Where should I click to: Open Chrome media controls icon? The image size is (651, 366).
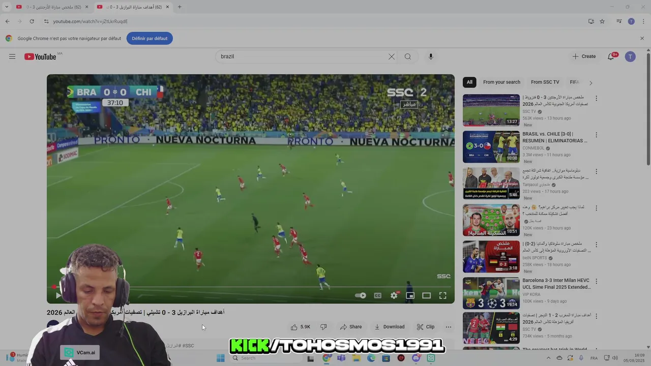(x=619, y=21)
